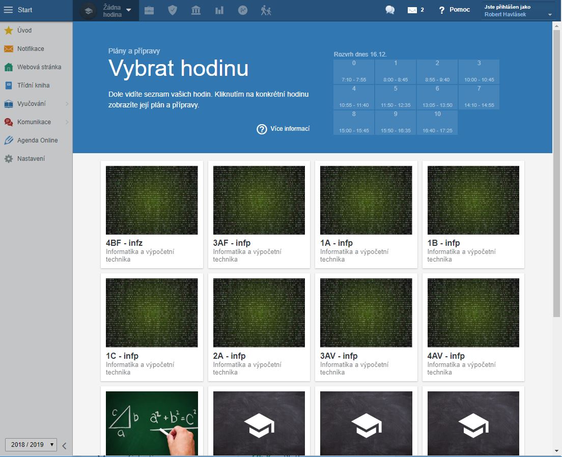This screenshot has width=562, height=457.
Task: Open Agenda Online in the sidebar
Action: [37, 140]
